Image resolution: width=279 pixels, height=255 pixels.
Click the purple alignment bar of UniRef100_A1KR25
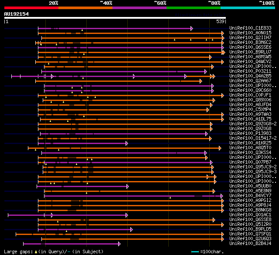pos(83,144)
